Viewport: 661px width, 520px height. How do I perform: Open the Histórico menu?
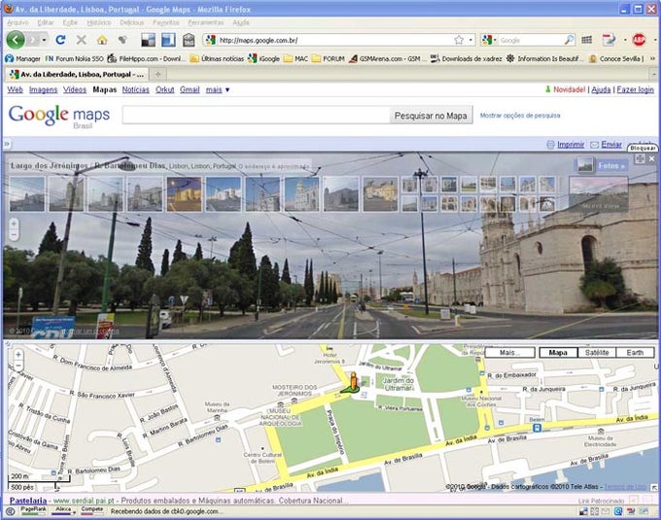[99, 22]
